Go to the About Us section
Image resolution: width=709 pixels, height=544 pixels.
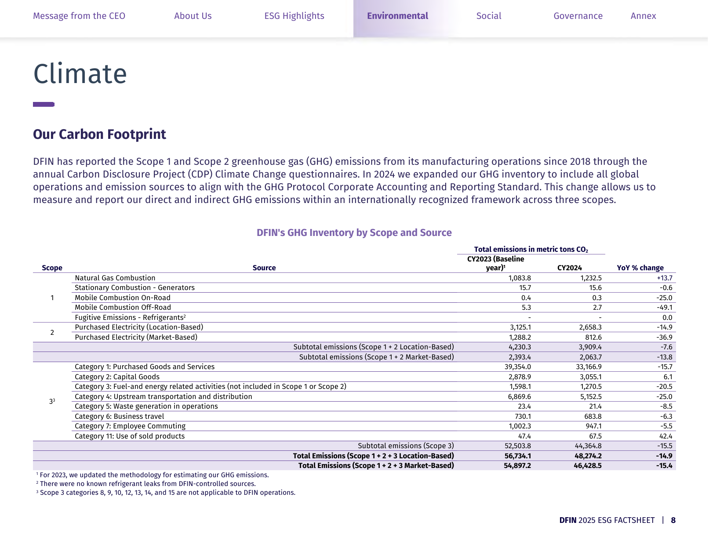tap(193, 16)
